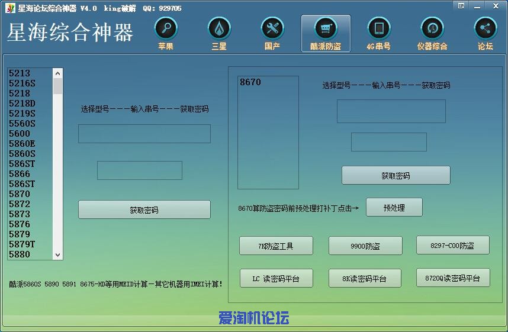Open the 苹果 (Apple) tool section
Viewport: 508px width, 332px height.
[x=166, y=34]
